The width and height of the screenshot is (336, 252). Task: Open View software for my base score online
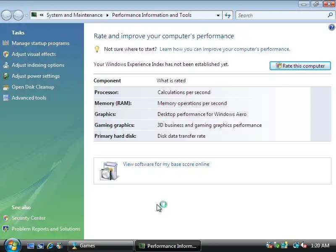(166, 164)
